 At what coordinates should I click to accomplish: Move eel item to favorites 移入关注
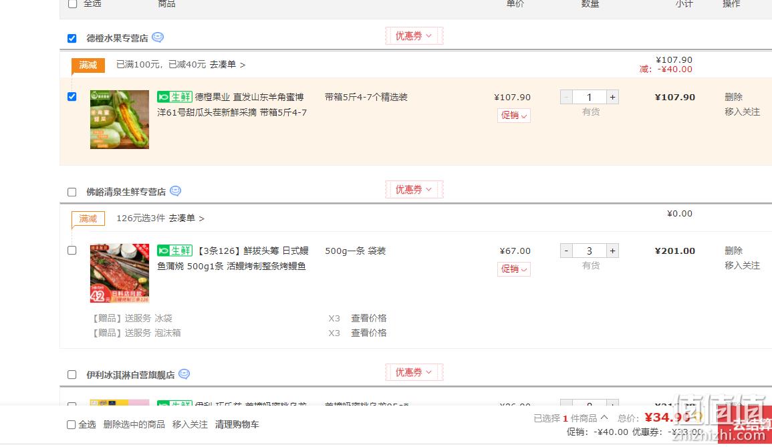742,265
